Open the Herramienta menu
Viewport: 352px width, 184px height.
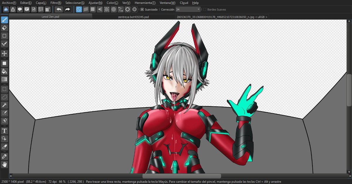[145, 3]
